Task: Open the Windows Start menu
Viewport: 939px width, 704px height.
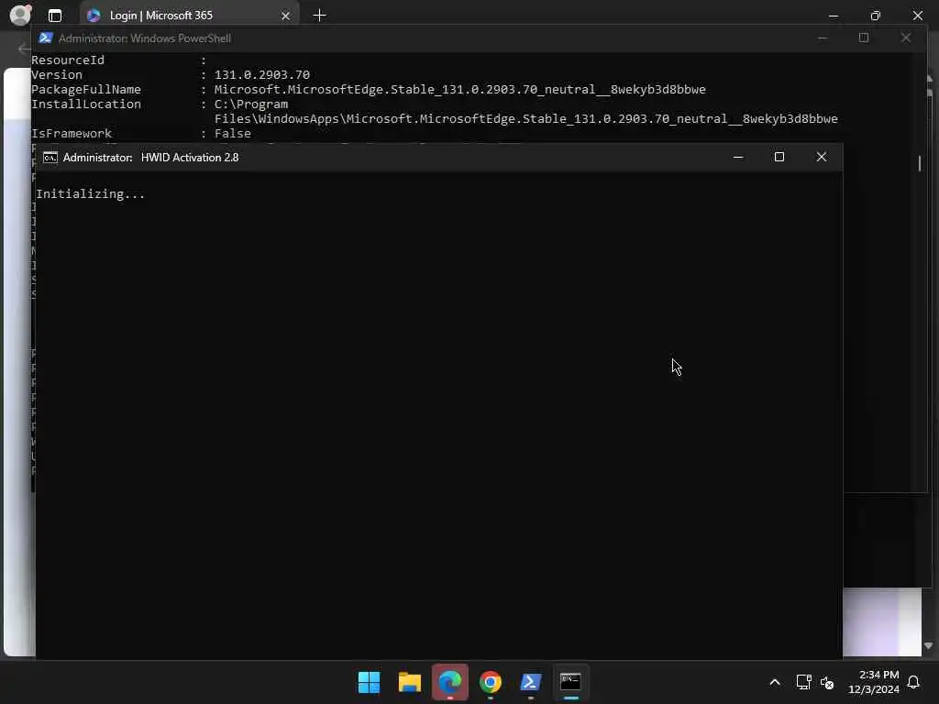Action: click(x=369, y=682)
